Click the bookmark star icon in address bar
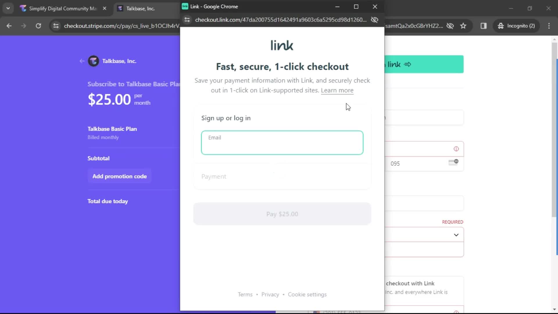This screenshot has width=558, height=314. point(463,26)
